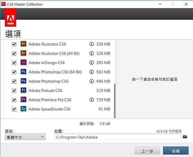This screenshot has width=193, height=157.
Task: Click the 上一步 back button
Action: click(x=147, y=151)
